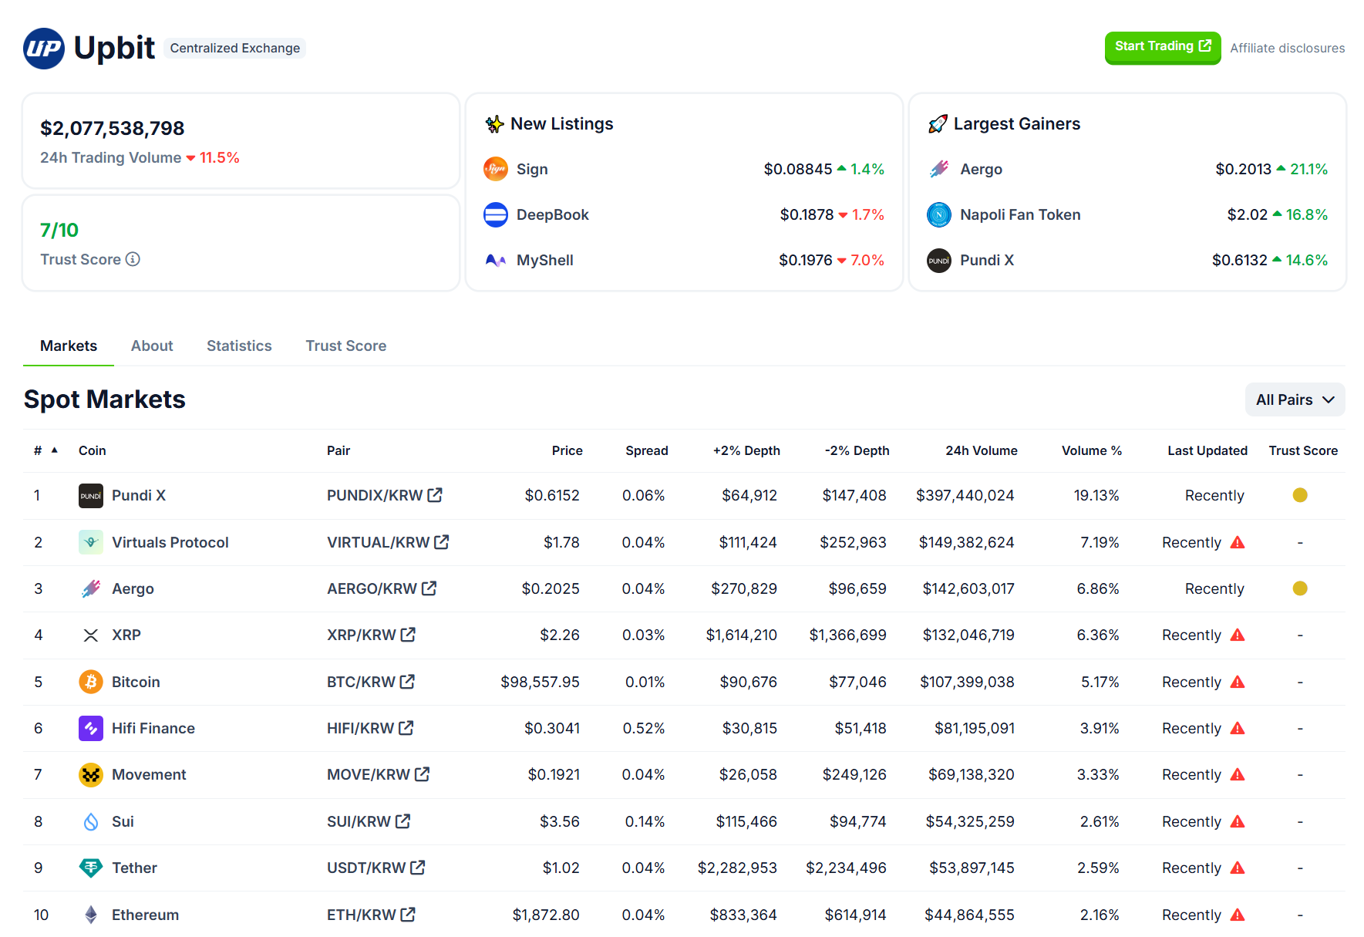The height and width of the screenshot is (937, 1364).
Task: Click the yellow trust score dot for Pundi X
Action: [1300, 495]
